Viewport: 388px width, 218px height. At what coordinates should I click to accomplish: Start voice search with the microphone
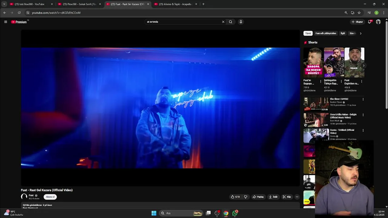tap(241, 22)
